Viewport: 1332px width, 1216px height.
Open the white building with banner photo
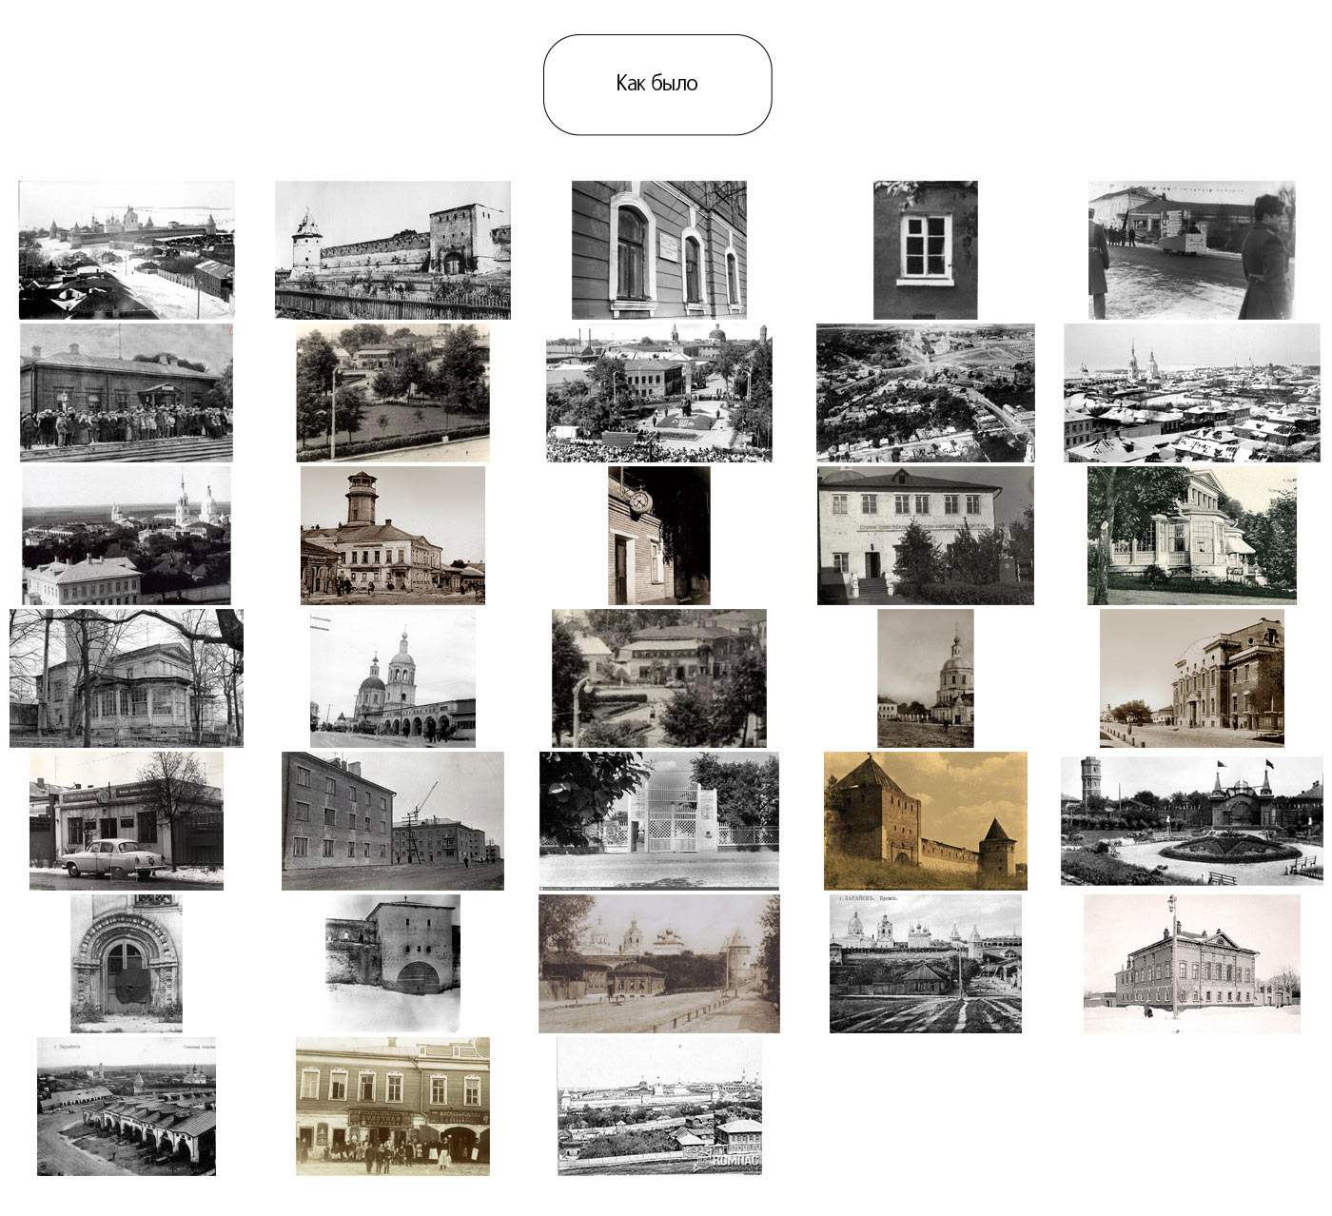click(925, 535)
